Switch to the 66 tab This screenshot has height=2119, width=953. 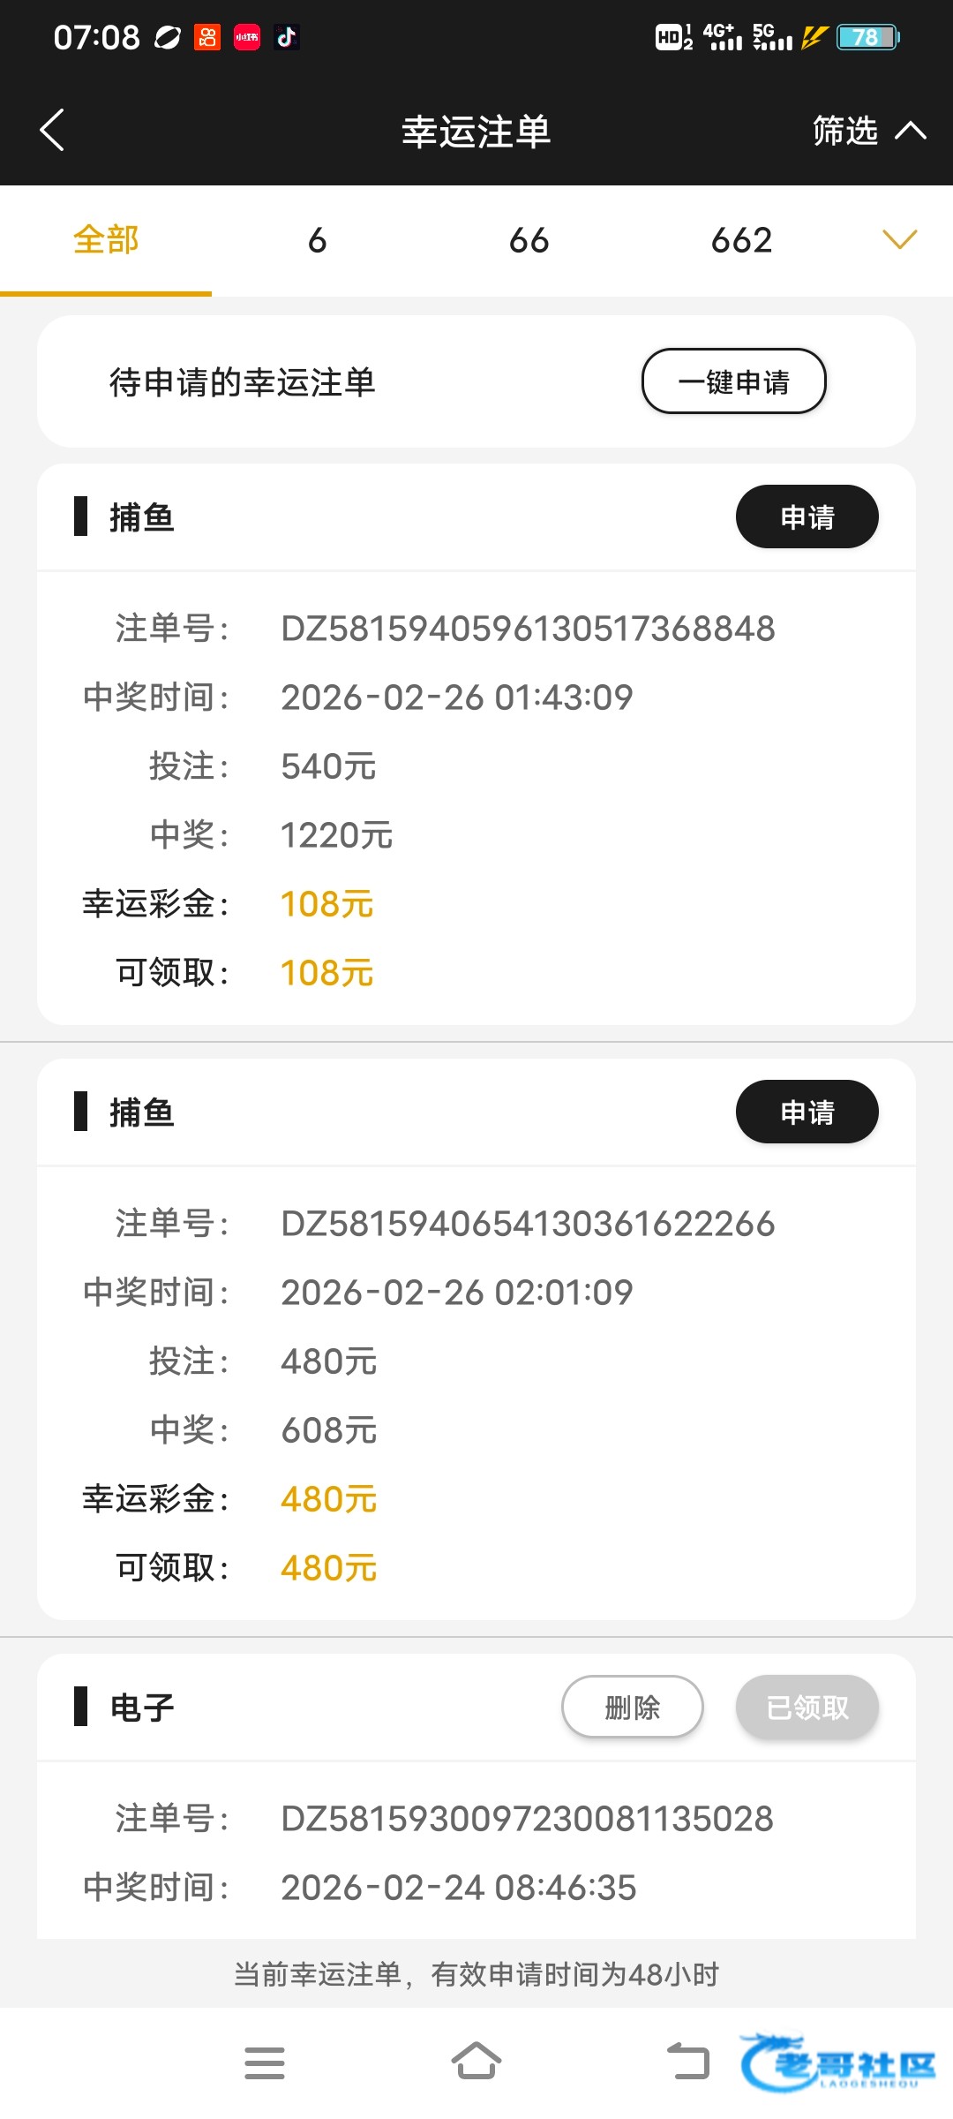[x=529, y=240]
